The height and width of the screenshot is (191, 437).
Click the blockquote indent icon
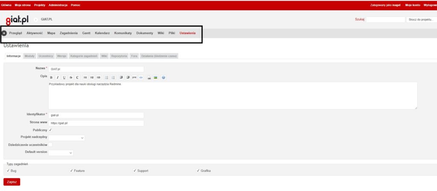pos(121,77)
